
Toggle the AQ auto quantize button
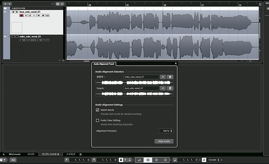13,160
